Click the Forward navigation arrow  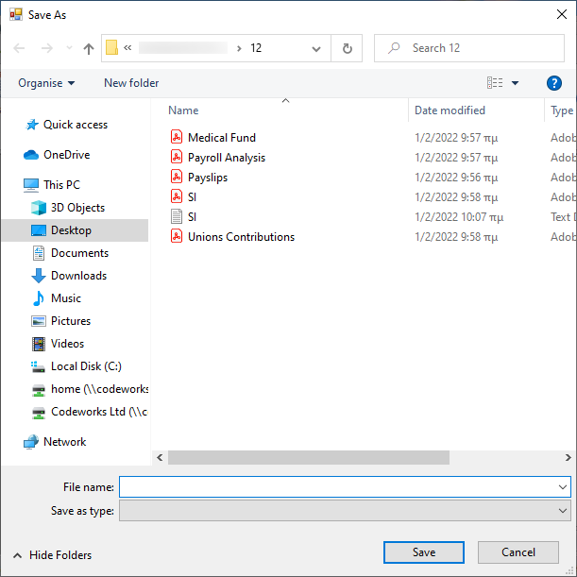46,48
